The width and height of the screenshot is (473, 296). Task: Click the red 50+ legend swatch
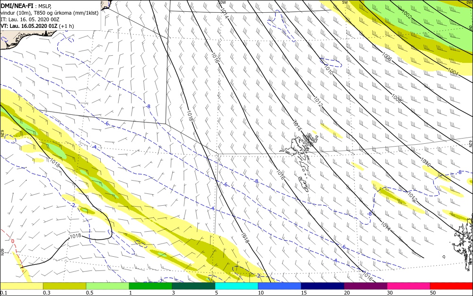point(452,286)
